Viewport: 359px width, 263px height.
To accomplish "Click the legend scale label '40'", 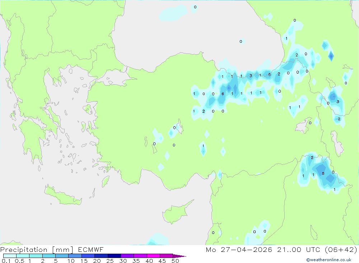I will pos(149,261).
